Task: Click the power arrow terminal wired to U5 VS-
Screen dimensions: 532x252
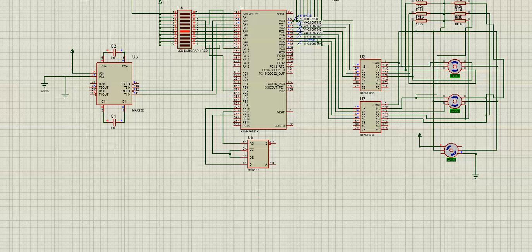Action: (72, 51)
